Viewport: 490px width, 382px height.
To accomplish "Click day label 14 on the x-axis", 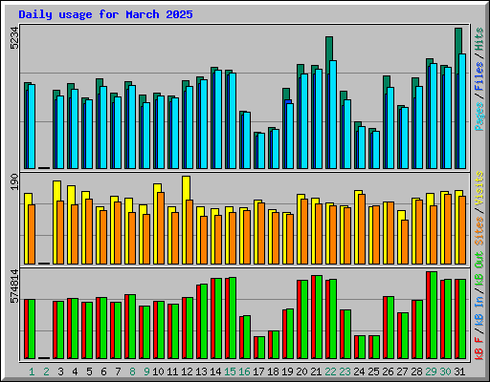I will pyautogui.click(x=215, y=371).
